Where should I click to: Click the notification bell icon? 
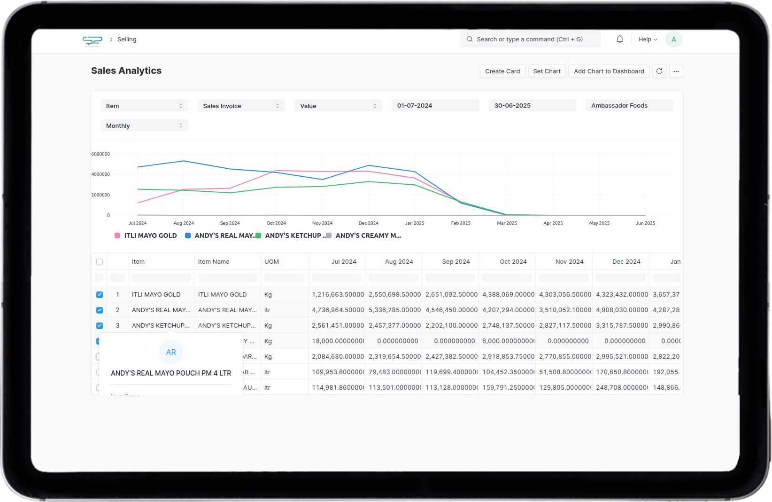(x=620, y=39)
